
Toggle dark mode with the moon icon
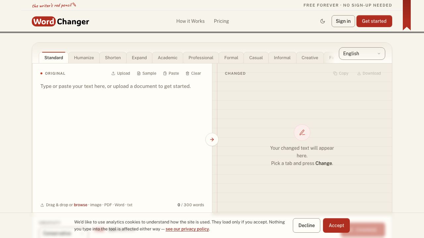coord(323,21)
